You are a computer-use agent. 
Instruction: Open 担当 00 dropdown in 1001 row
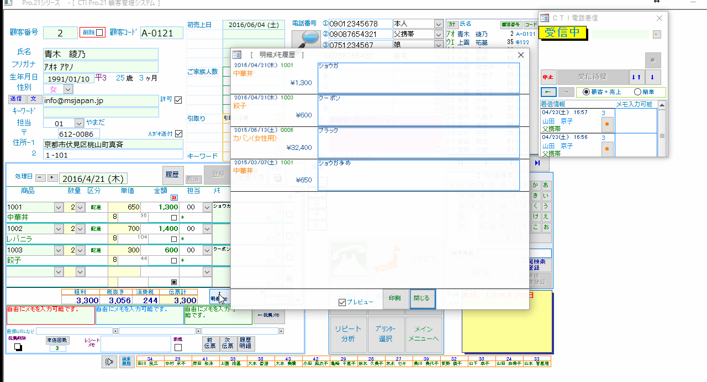point(207,207)
